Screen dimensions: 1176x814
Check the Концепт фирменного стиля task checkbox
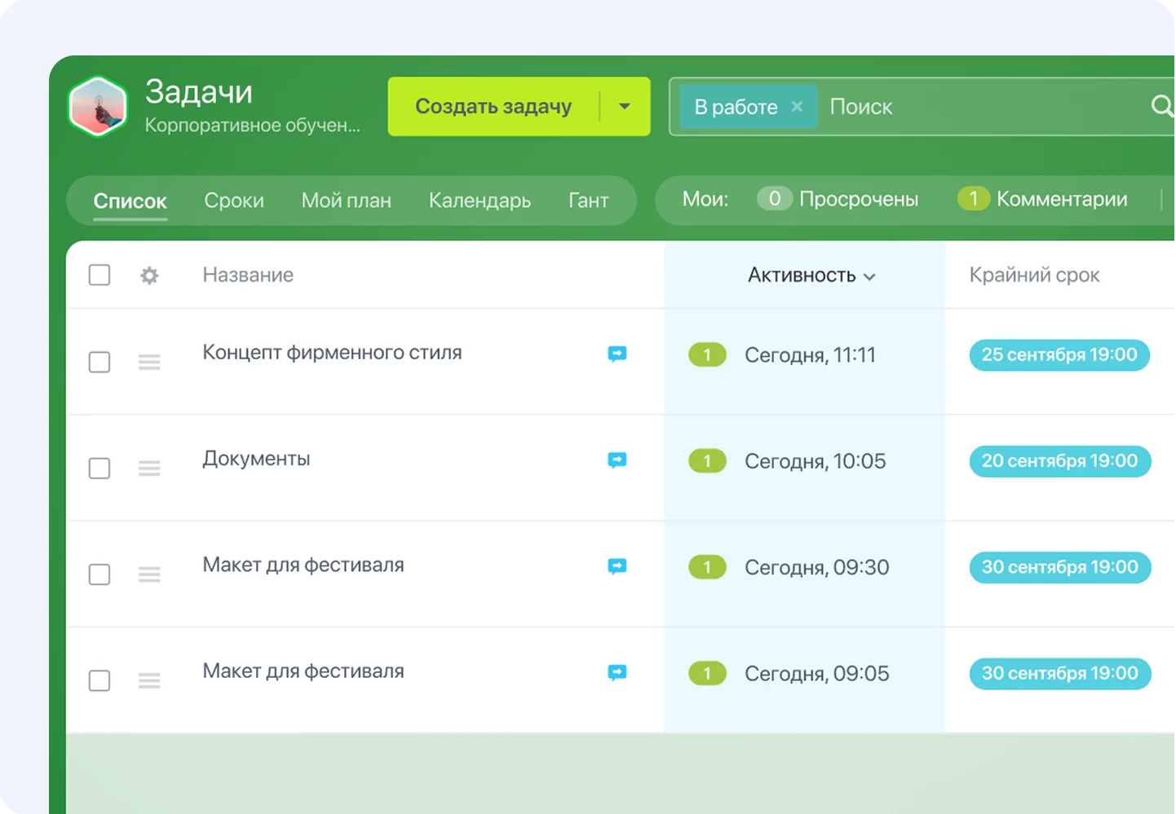click(x=99, y=362)
